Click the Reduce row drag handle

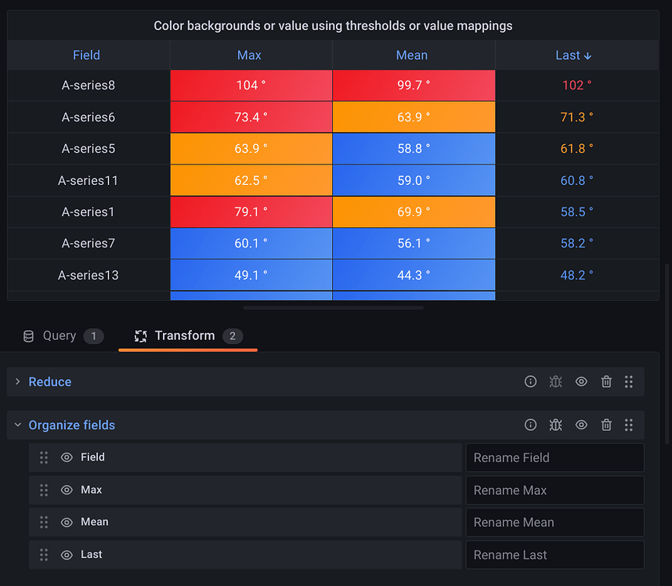(629, 382)
